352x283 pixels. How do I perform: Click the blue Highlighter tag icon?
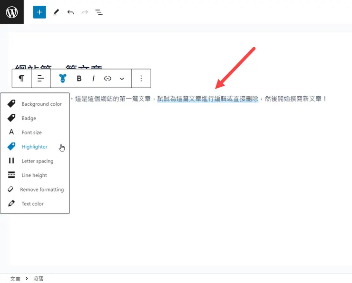(11, 146)
